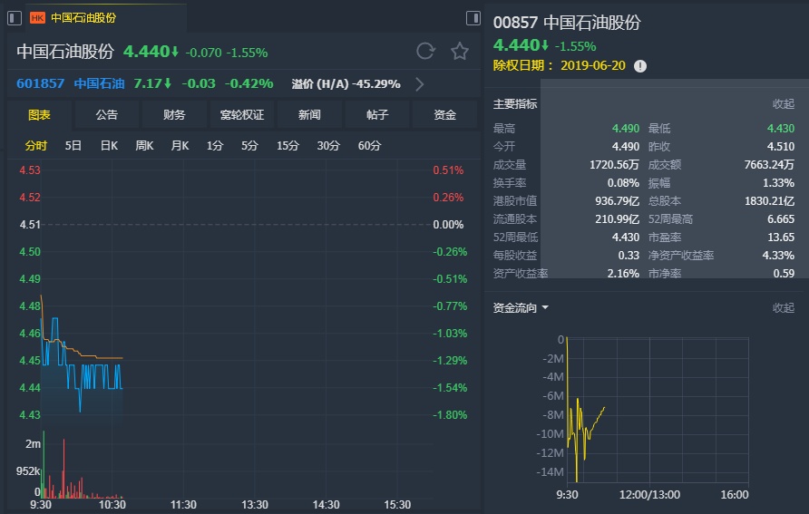The height and width of the screenshot is (514, 809).
Task: Select the 30分 chart interval
Action: (x=328, y=146)
